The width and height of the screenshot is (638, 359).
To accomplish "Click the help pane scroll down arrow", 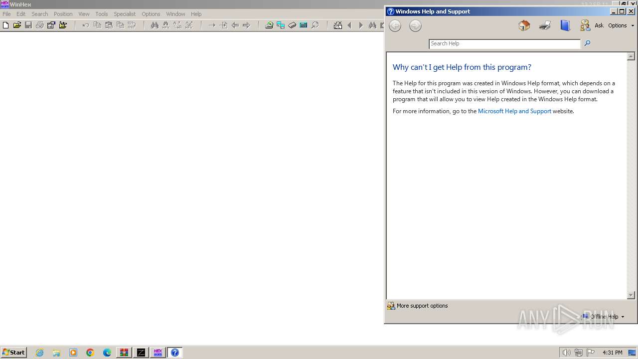I will click(x=631, y=295).
